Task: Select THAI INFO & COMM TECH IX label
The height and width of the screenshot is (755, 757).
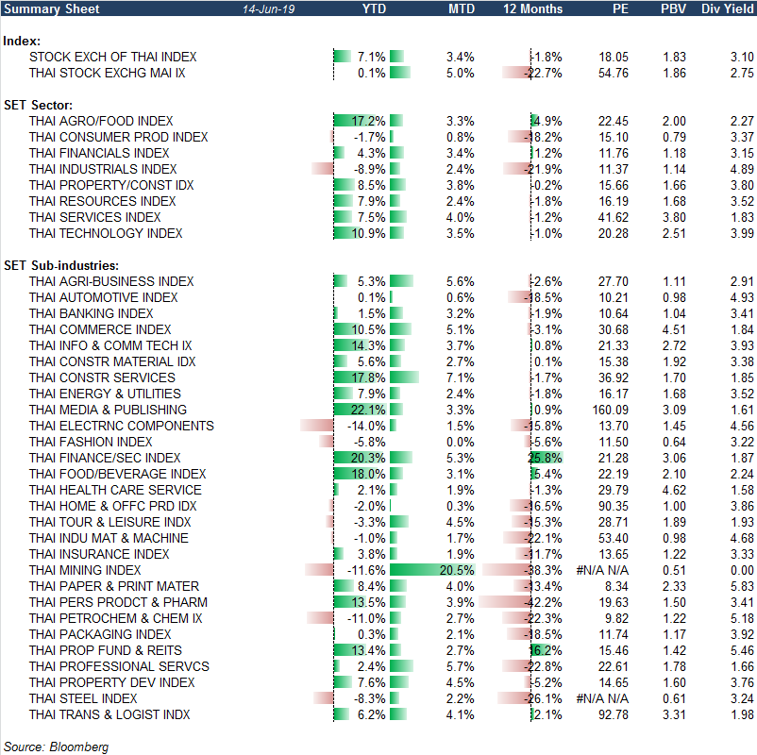Action: click(x=110, y=345)
